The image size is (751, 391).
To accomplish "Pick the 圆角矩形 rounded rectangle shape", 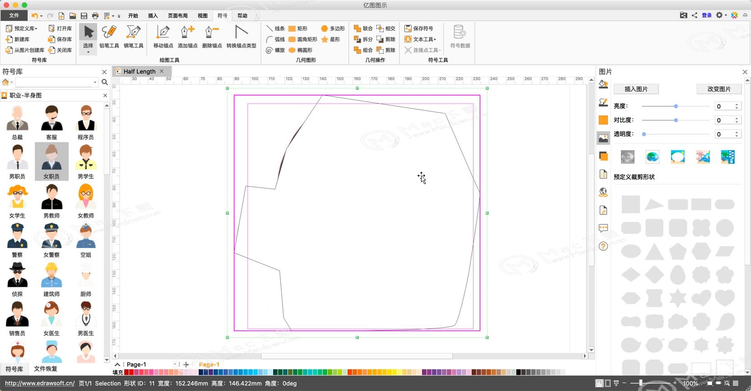I will pos(303,39).
